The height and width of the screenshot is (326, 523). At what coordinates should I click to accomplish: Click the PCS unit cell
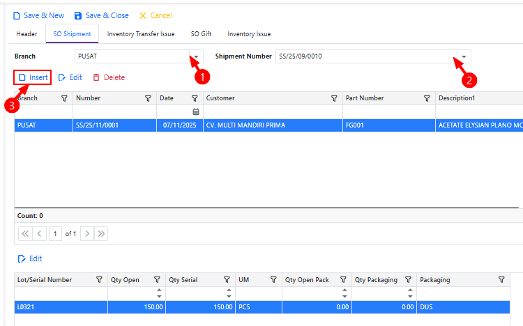coord(259,307)
